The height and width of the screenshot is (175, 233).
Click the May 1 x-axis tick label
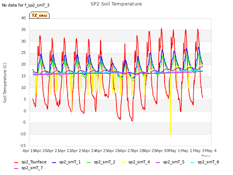(174, 151)
